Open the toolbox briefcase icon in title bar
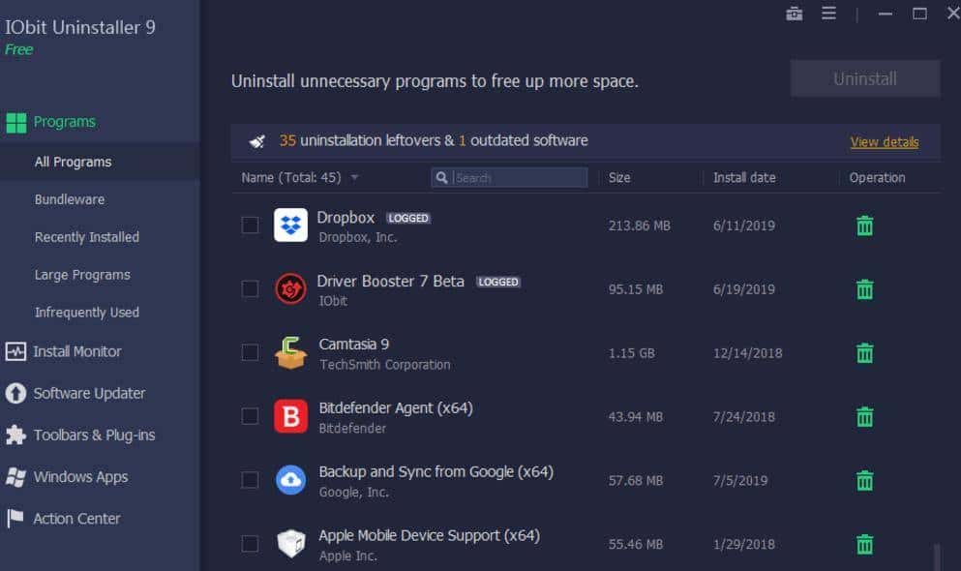961x571 pixels. pos(795,14)
